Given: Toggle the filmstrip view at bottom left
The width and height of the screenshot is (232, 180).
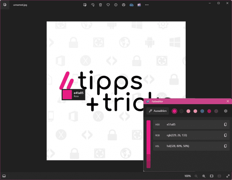Looking at the screenshot, I should pos(4,176).
